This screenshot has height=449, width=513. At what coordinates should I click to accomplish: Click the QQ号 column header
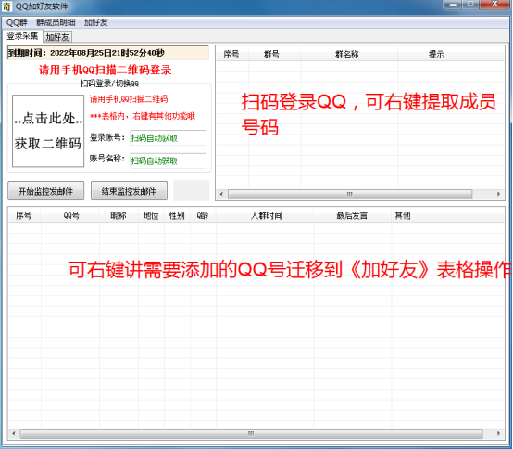tap(70, 215)
